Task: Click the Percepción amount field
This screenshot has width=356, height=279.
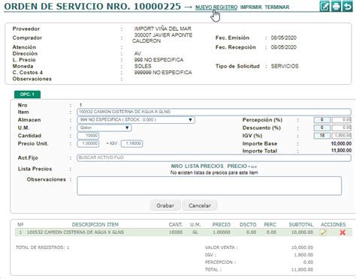Action: [x=342, y=120]
